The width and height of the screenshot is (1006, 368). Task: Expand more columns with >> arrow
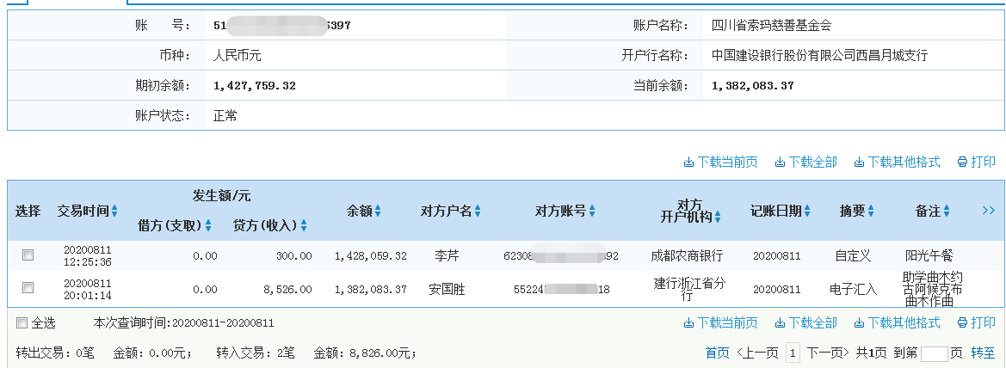click(x=988, y=211)
